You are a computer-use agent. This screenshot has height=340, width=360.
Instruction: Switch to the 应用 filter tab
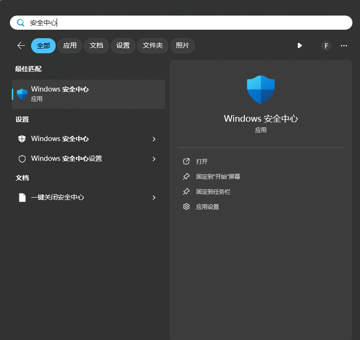(x=70, y=46)
